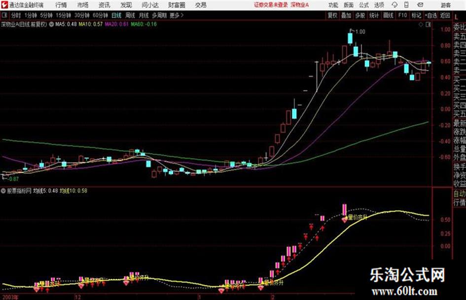Click the 最新 row in quote sidebar
Image resolution: width=466 pixels, height=300 pixels.
coord(460,123)
